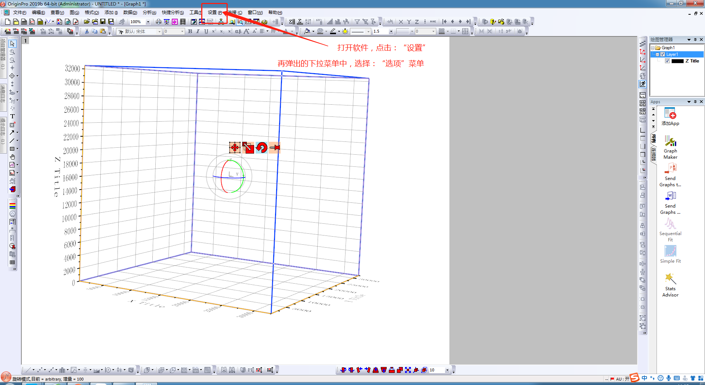
Task: Select the Text tool
Action: click(x=12, y=116)
